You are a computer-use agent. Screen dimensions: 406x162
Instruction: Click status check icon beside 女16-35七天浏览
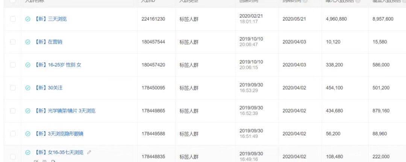[x=28, y=153]
